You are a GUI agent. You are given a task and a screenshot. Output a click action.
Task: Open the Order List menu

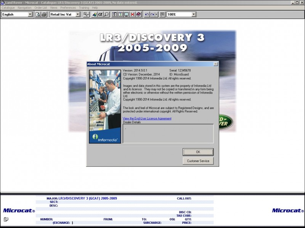[41, 8]
